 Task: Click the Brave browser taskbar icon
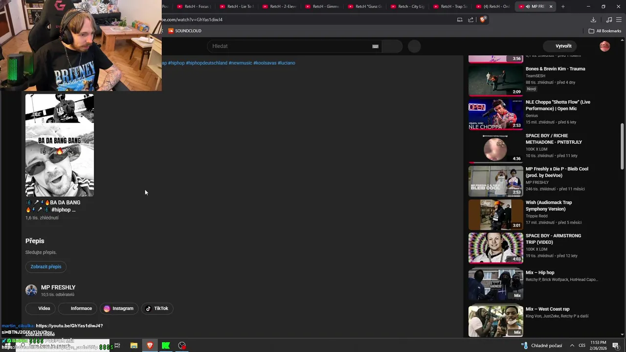(x=150, y=346)
